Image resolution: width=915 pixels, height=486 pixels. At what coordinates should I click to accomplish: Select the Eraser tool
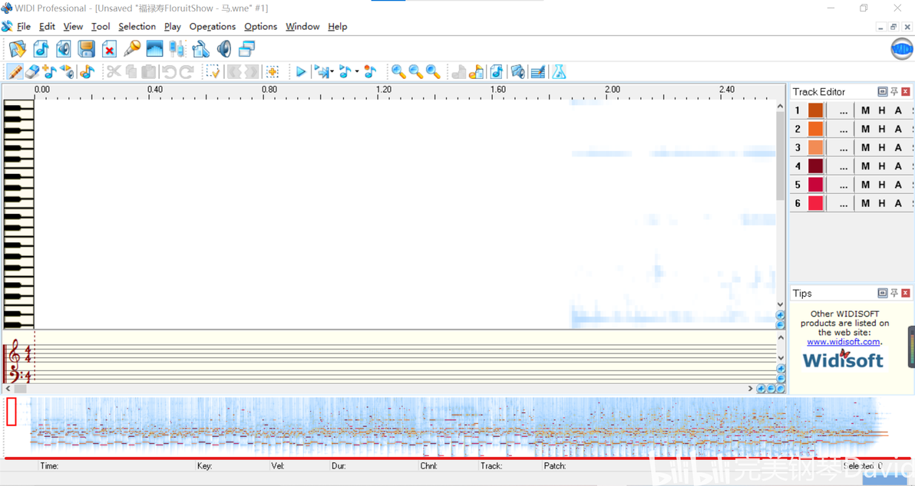point(33,72)
